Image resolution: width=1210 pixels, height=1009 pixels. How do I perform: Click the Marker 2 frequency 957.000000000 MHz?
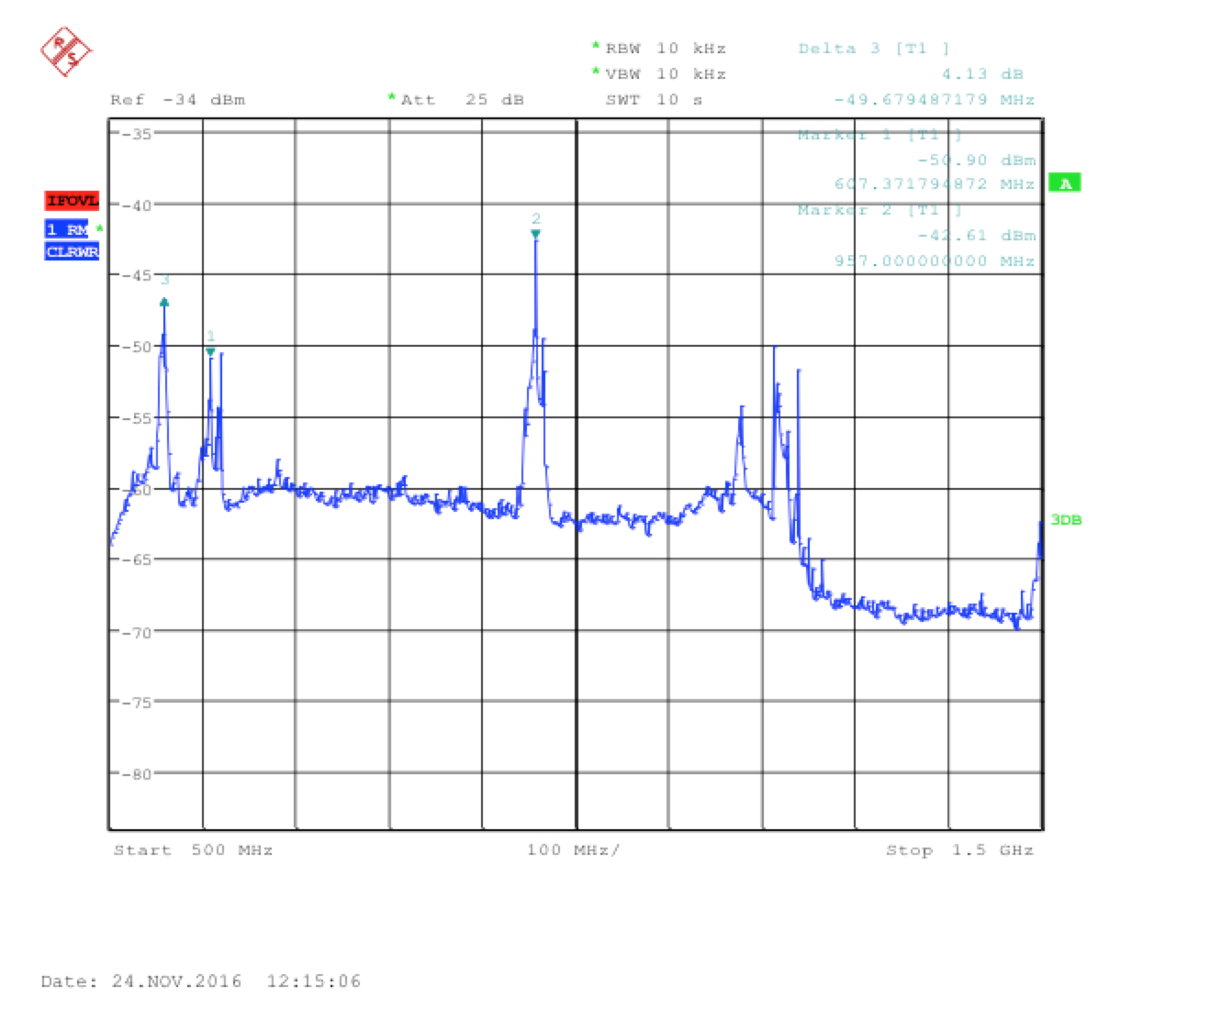(x=934, y=261)
